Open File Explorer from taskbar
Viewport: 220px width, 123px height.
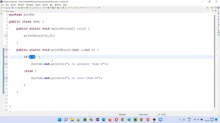tap(72, 120)
